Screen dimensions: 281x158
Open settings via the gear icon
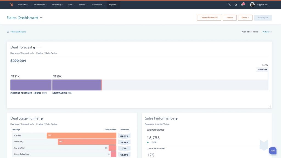(235, 4)
